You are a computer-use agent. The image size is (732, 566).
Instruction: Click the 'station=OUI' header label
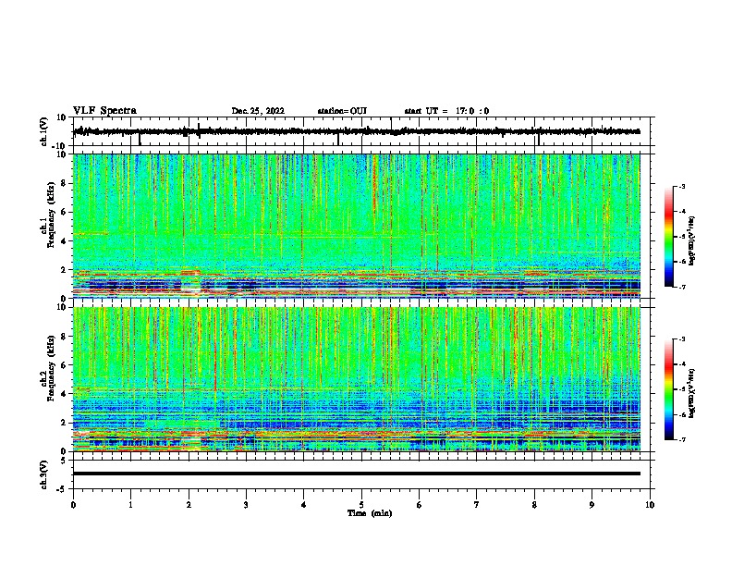(x=342, y=111)
